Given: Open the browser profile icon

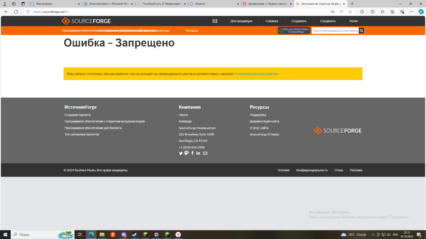Looking at the screenshot, I should (5, 4).
